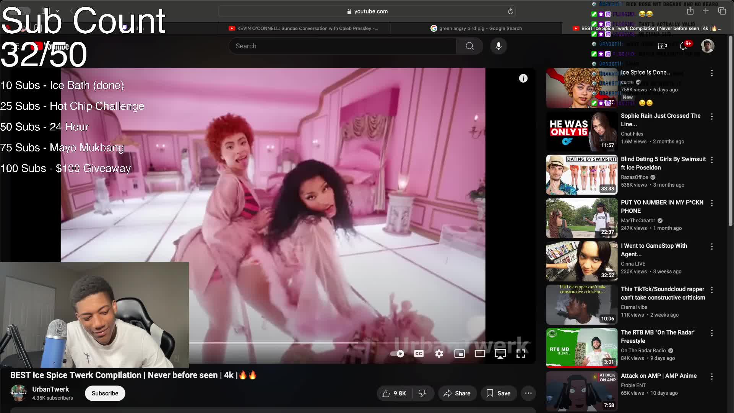Viewport: 734px width, 413px height.
Task: Open player settings gear
Action: [x=439, y=354]
